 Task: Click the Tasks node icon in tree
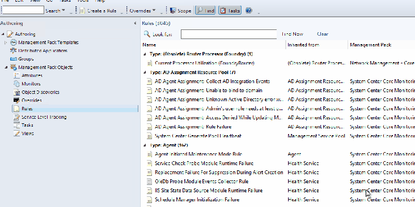16,125
